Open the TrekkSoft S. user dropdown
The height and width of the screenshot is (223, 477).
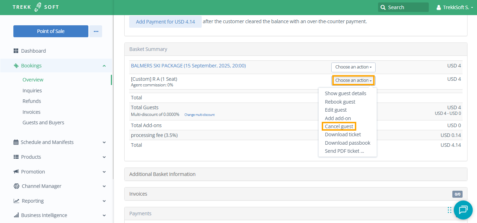(x=454, y=7)
